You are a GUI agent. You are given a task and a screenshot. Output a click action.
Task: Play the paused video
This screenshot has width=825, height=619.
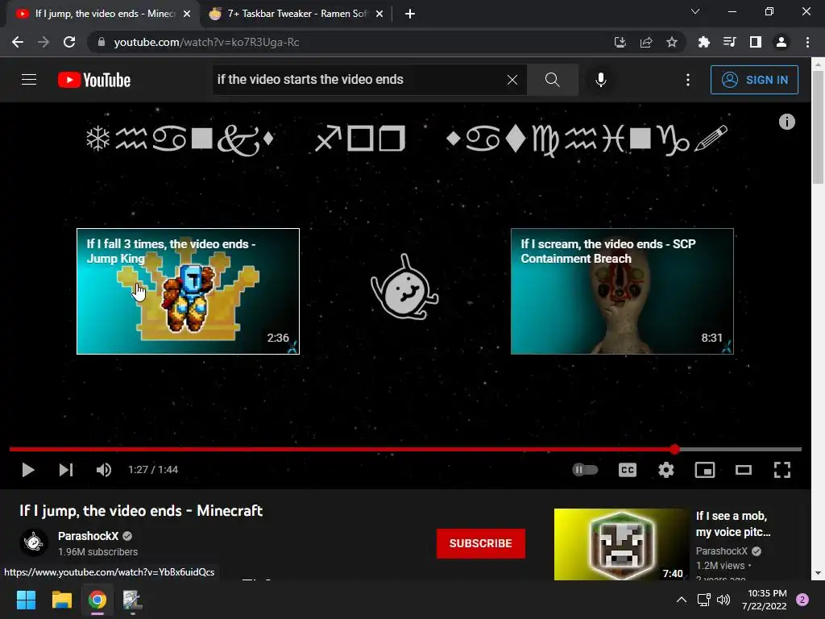28,470
